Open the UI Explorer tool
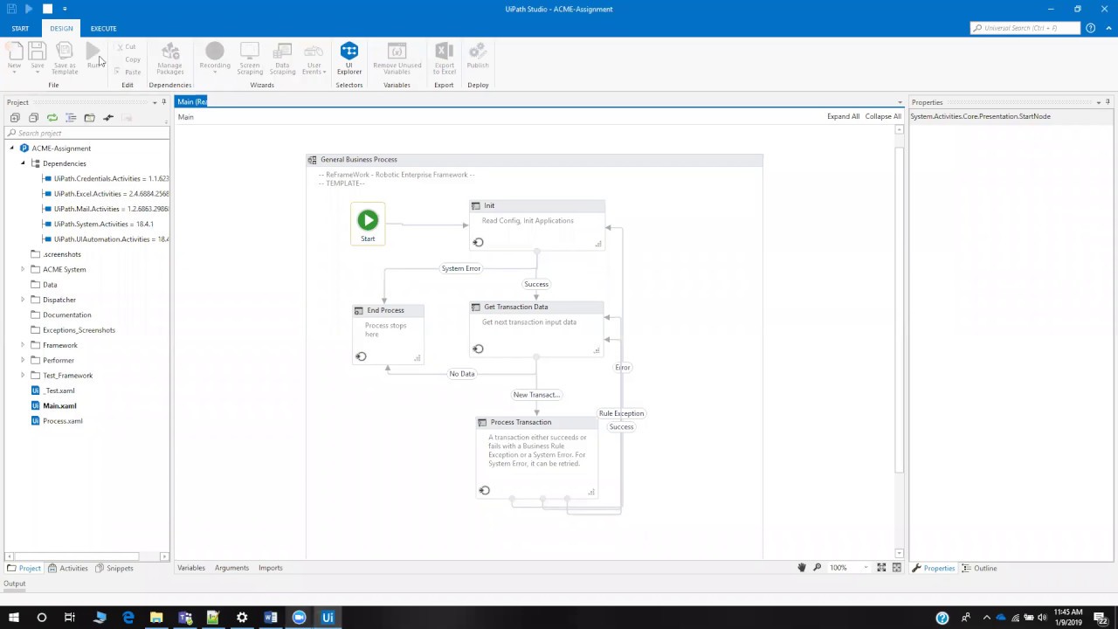 (x=349, y=58)
